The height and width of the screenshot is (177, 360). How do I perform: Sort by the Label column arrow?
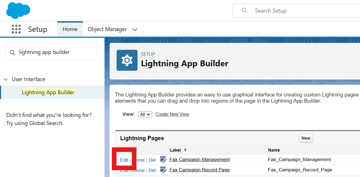click(185, 150)
